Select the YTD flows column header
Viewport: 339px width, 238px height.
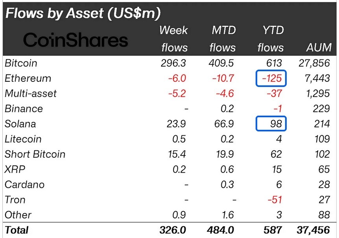271,39
